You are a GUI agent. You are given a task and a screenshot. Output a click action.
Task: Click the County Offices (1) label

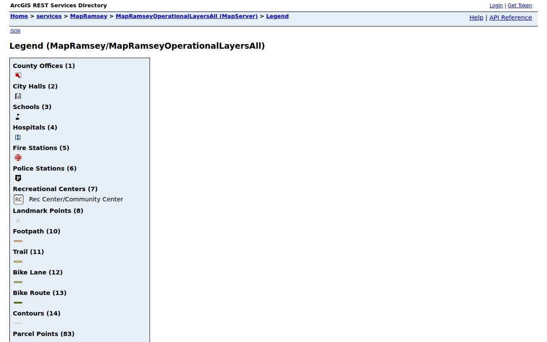coord(44,66)
